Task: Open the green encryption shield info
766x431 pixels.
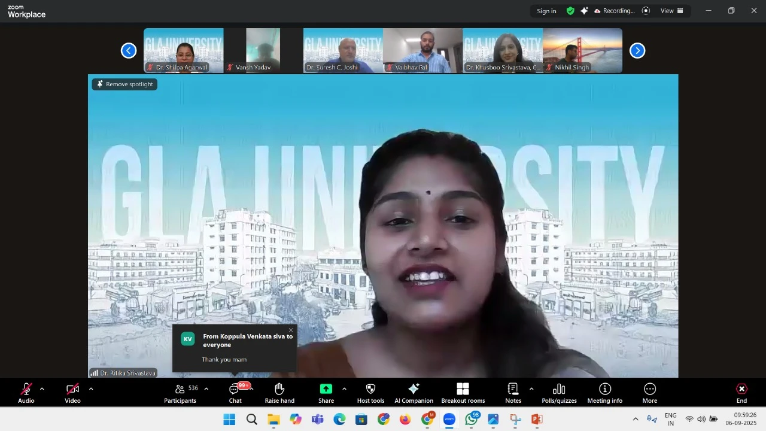Action: [x=570, y=11]
